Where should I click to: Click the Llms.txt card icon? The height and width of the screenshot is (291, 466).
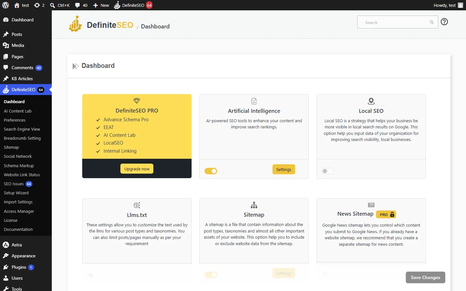[x=137, y=205]
